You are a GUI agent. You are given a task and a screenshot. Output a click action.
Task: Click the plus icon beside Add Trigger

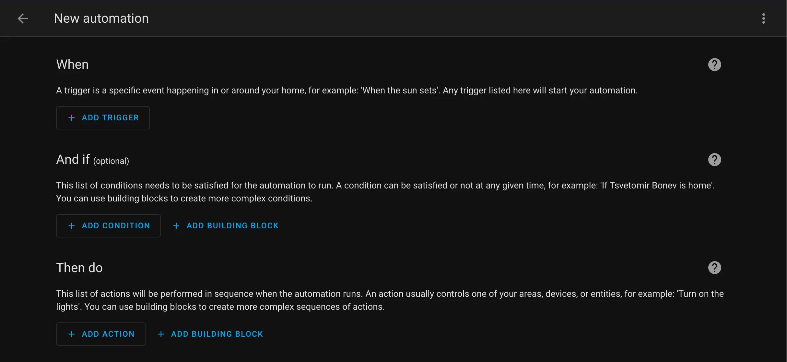72,118
